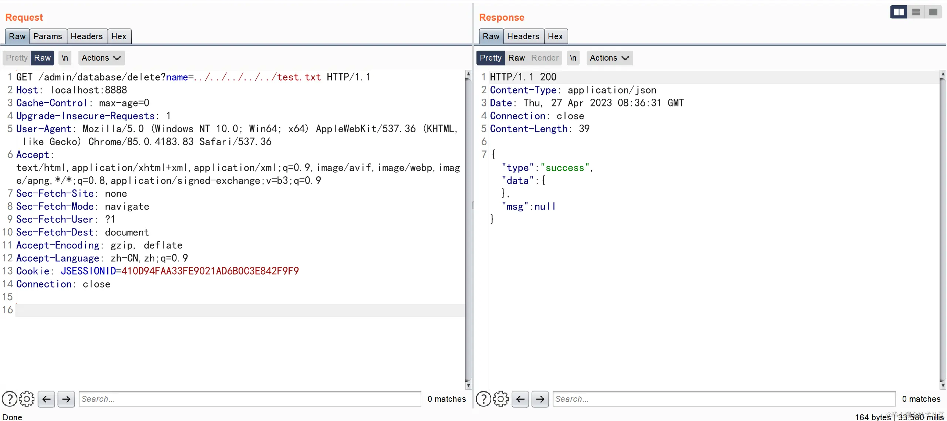The height and width of the screenshot is (421, 947).
Task: Open response search settings gear
Action: 501,399
